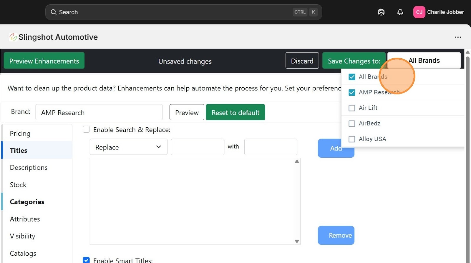
Task: Go to the Pricing tab
Action: point(37,133)
